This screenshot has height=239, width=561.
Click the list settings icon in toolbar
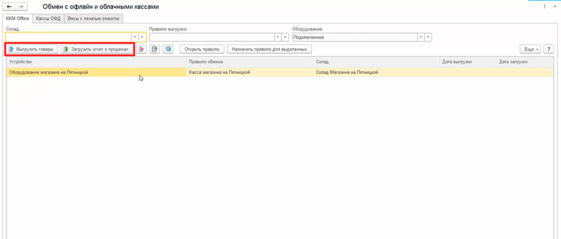155,49
